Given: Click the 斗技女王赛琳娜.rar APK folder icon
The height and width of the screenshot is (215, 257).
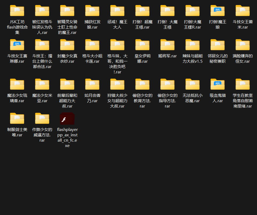Looking at the screenshot, I should [17, 45].
